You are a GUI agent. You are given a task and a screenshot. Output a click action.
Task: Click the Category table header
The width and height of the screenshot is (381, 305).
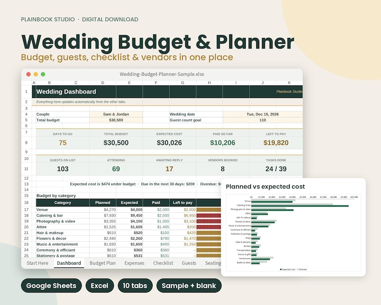point(63,203)
